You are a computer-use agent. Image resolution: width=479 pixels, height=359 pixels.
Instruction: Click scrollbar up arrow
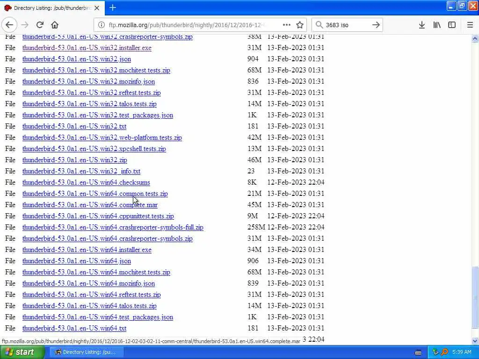(475, 38)
